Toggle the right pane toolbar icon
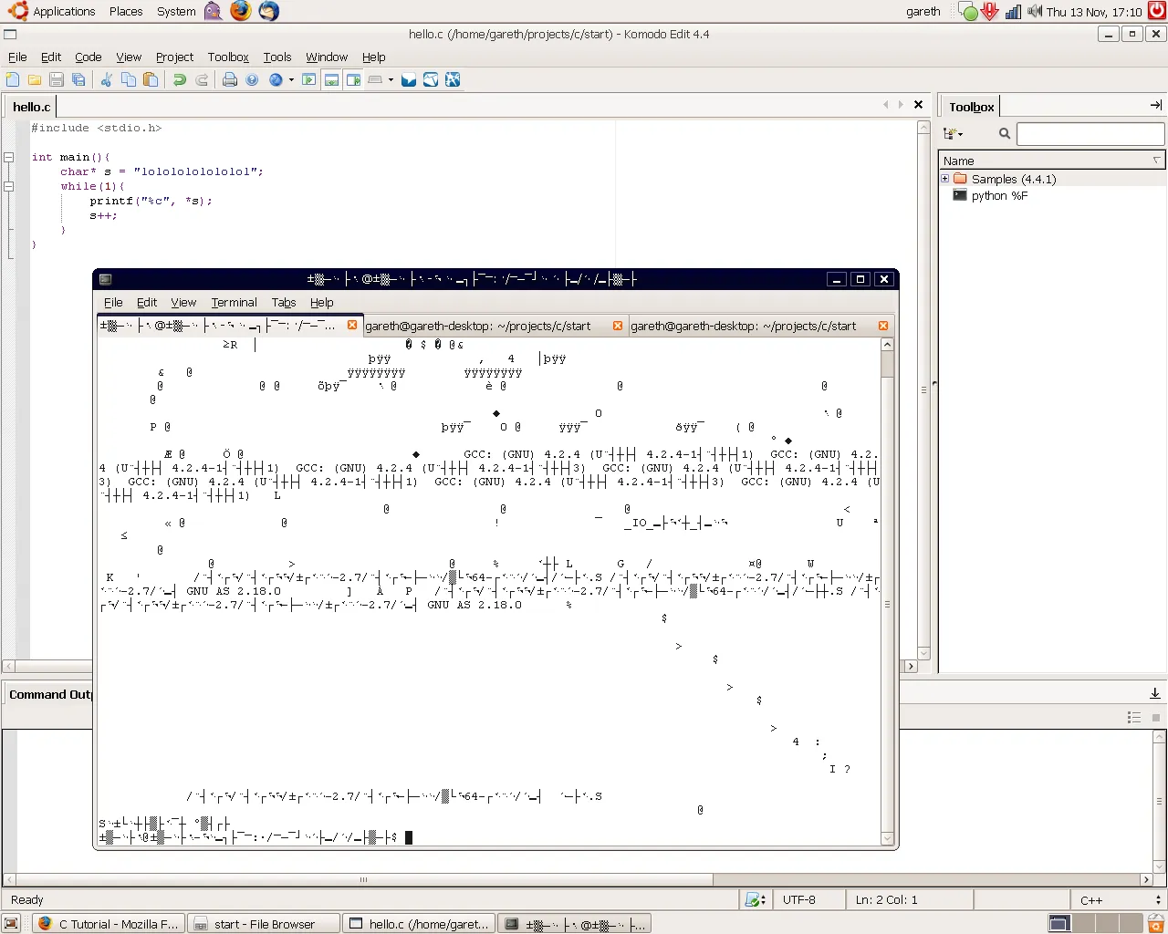 [353, 80]
